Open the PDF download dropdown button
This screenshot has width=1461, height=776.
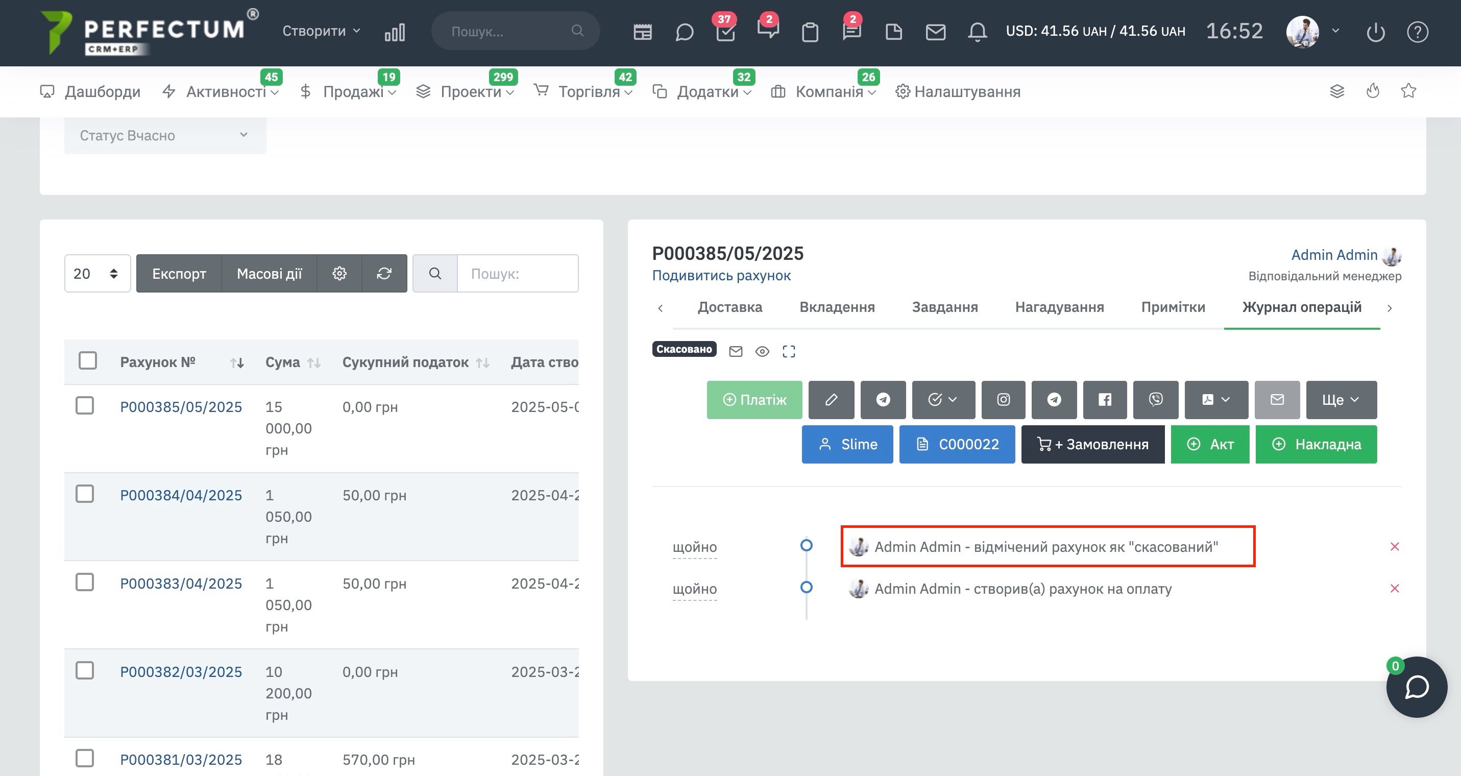(1216, 400)
